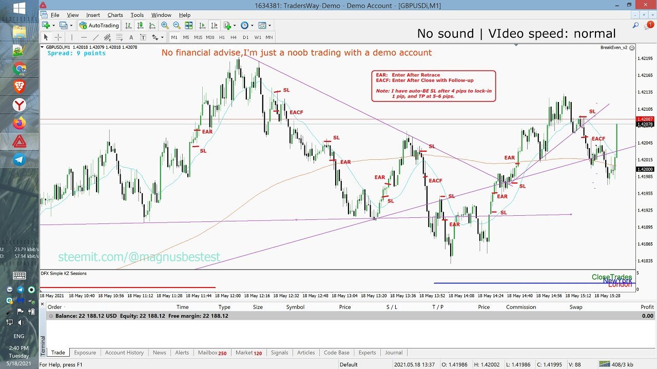Expand the indicators dropdown arrow

(235, 25)
